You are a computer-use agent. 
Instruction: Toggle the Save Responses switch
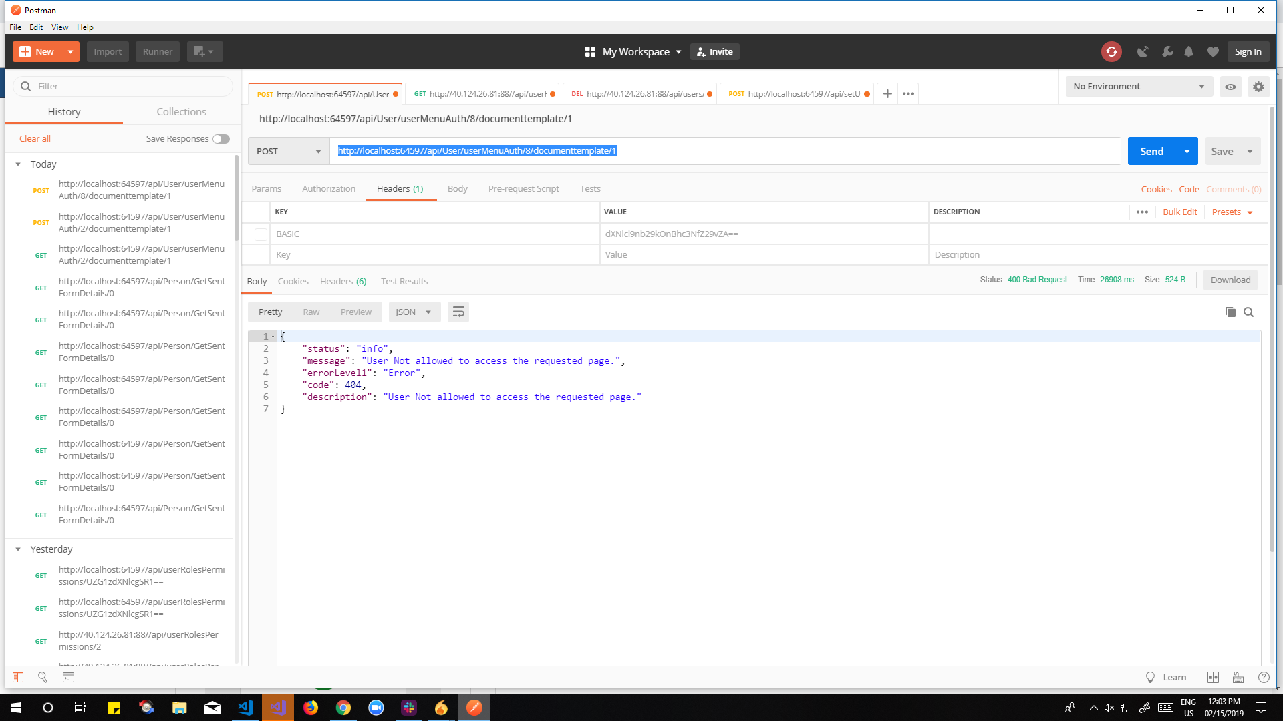tap(221, 139)
